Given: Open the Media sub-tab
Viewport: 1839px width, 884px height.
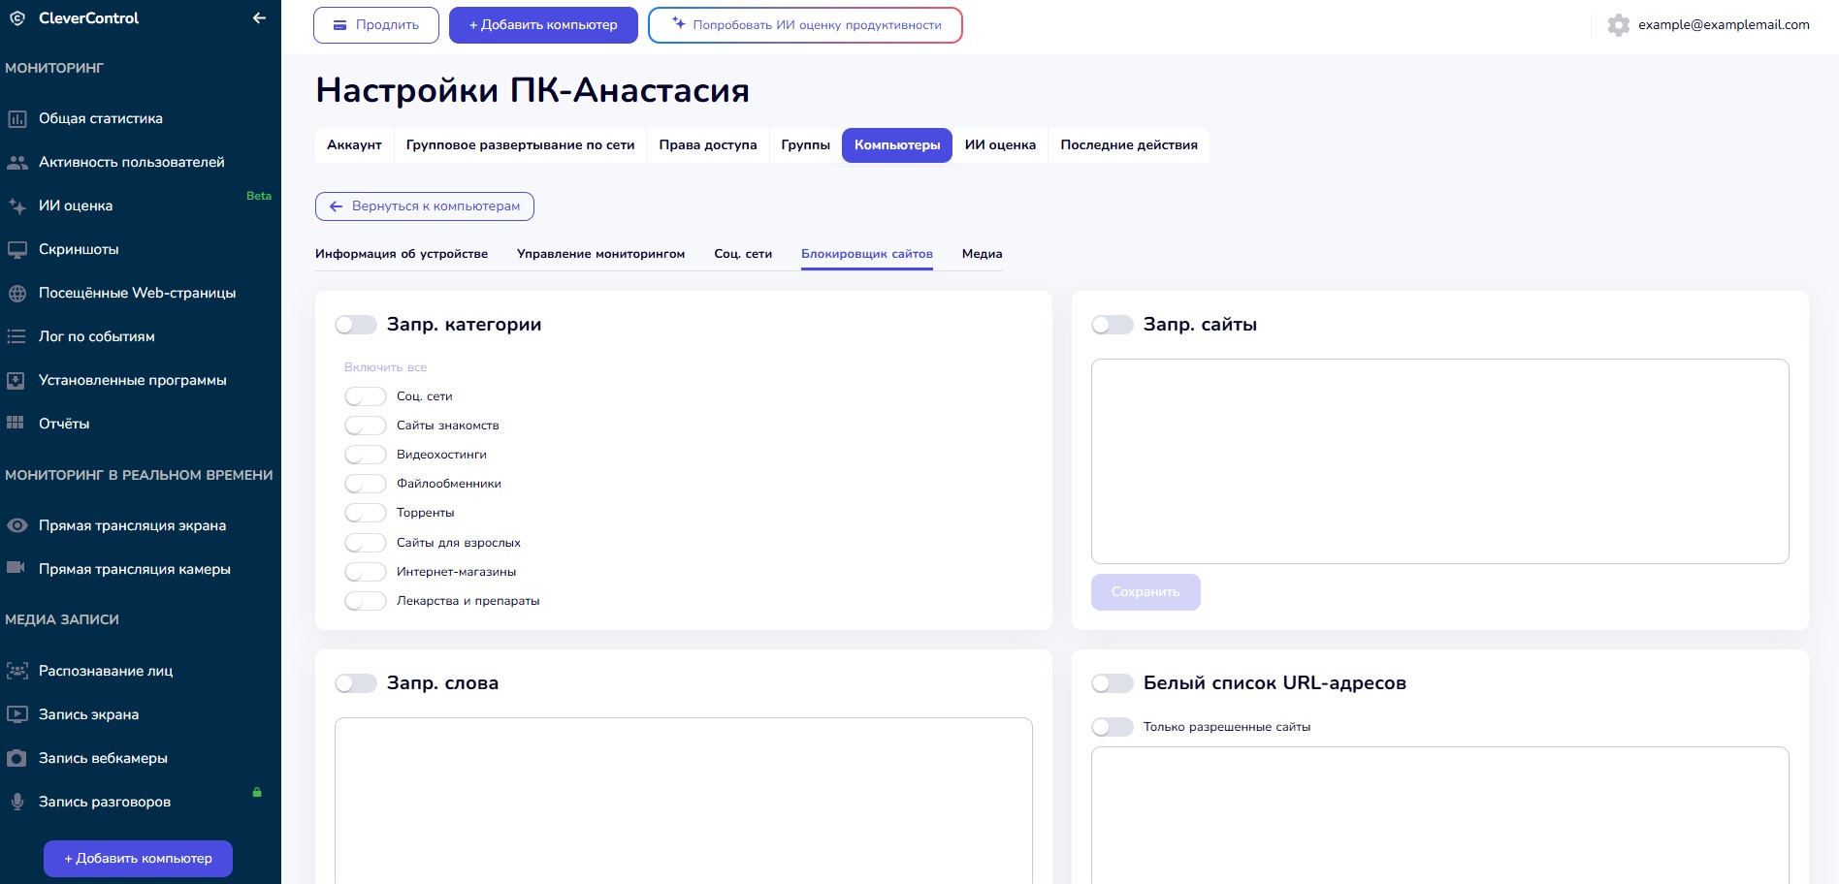Looking at the screenshot, I should (x=982, y=254).
